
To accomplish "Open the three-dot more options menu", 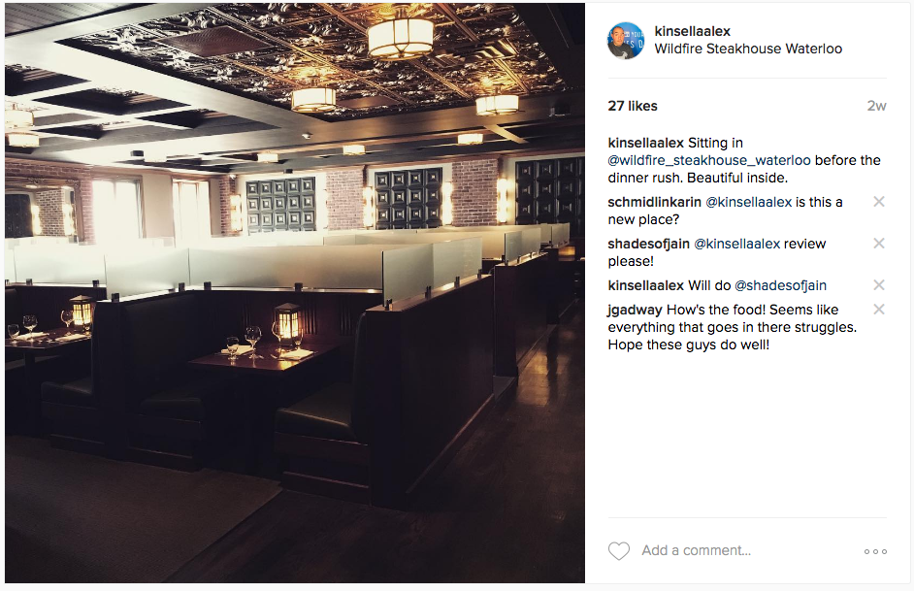I will coord(875,551).
